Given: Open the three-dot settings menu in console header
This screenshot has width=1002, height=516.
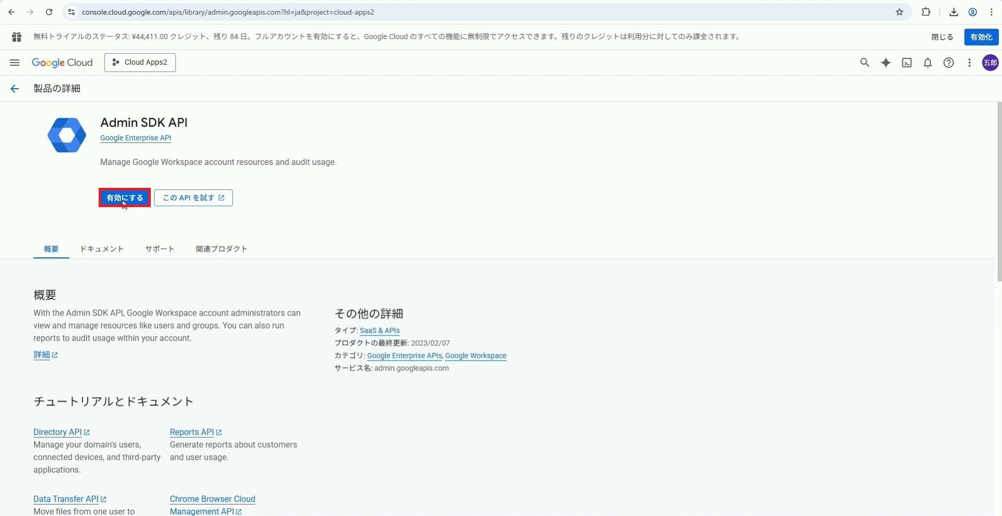Looking at the screenshot, I should 969,63.
